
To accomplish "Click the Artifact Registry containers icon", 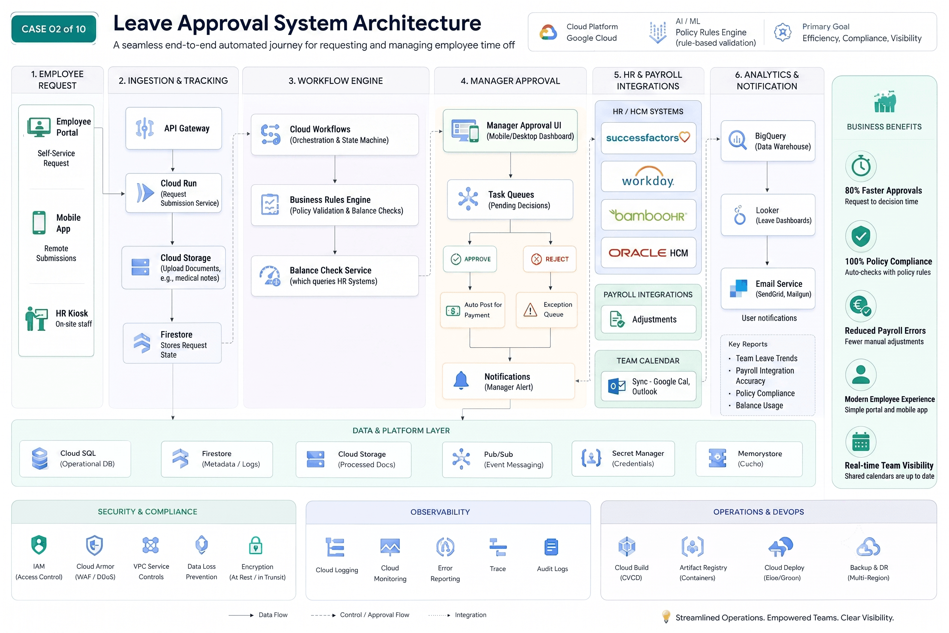I will (x=693, y=547).
